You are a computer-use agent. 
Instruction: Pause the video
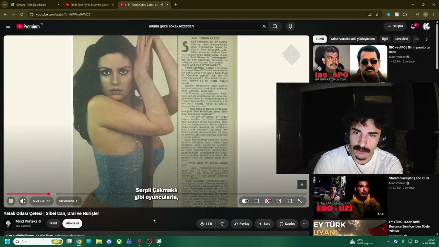(x=11, y=201)
